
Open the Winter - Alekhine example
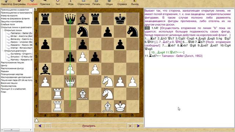click(x=21, y=36)
